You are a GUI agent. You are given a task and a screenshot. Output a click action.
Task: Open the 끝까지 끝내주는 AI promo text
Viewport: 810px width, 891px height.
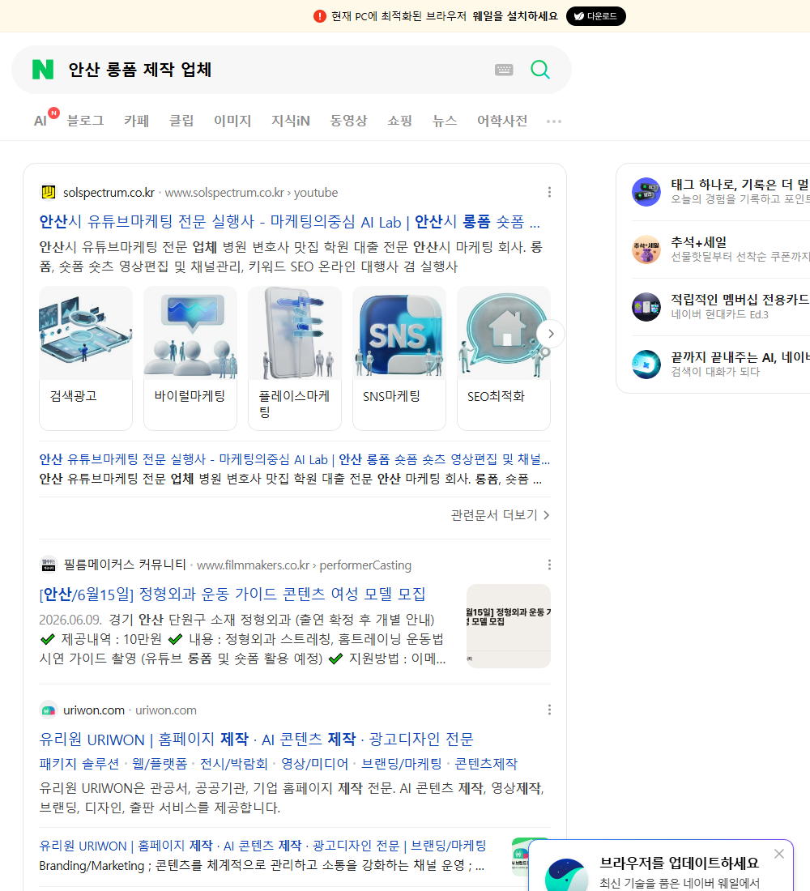tap(740, 357)
